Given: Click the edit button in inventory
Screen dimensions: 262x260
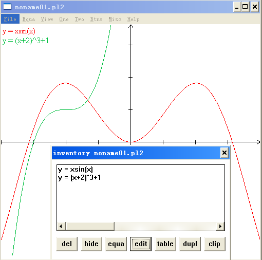Looking at the screenshot, I should pyautogui.click(x=141, y=244).
